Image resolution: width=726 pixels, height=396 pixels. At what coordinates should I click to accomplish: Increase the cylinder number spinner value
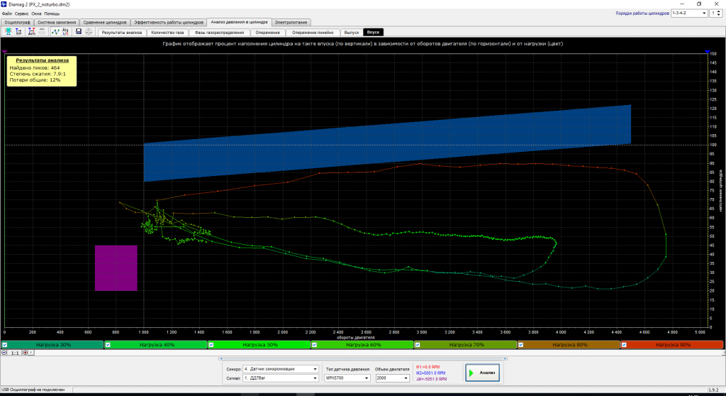click(x=719, y=11)
